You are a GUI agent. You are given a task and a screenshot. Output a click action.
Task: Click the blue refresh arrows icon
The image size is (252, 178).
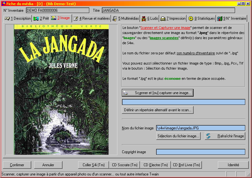208,136
